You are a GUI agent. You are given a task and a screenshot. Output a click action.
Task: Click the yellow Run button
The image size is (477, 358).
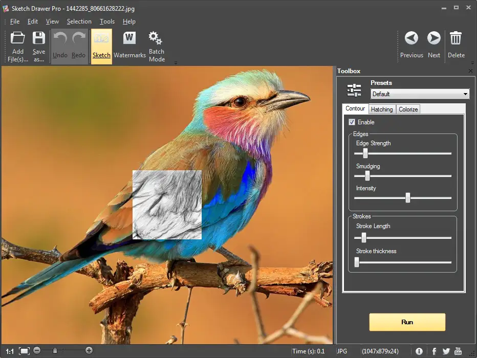pos(407,322)
